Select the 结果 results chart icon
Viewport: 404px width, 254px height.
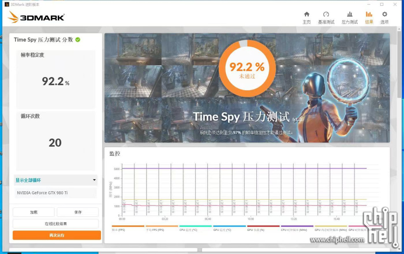(x=369, y=14)
